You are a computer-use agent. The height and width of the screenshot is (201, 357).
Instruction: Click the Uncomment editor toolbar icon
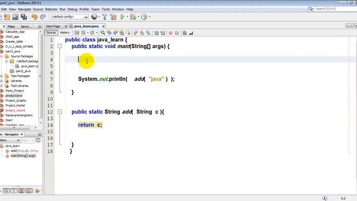coord(191,33)
